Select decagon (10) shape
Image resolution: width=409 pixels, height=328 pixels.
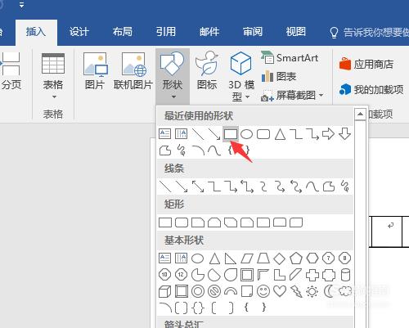[164, 275]
